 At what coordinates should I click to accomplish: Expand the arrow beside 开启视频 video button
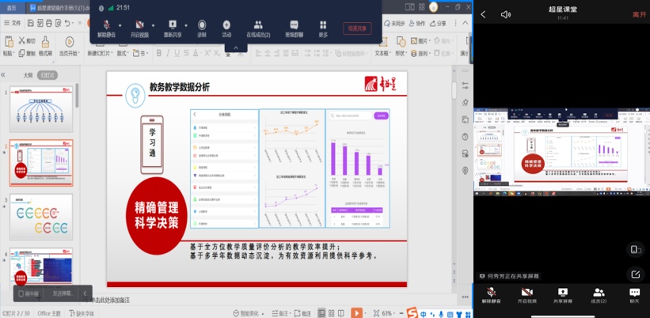151,25
